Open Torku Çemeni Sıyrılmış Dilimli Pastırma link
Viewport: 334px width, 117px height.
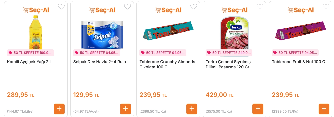[228, 64]
